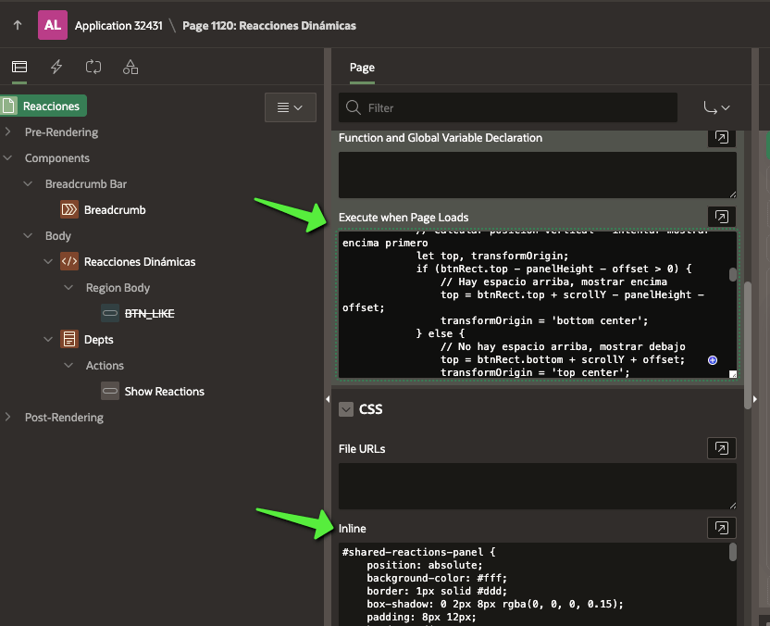Open editor for CSS File URLs

click(x=721, y=448)
